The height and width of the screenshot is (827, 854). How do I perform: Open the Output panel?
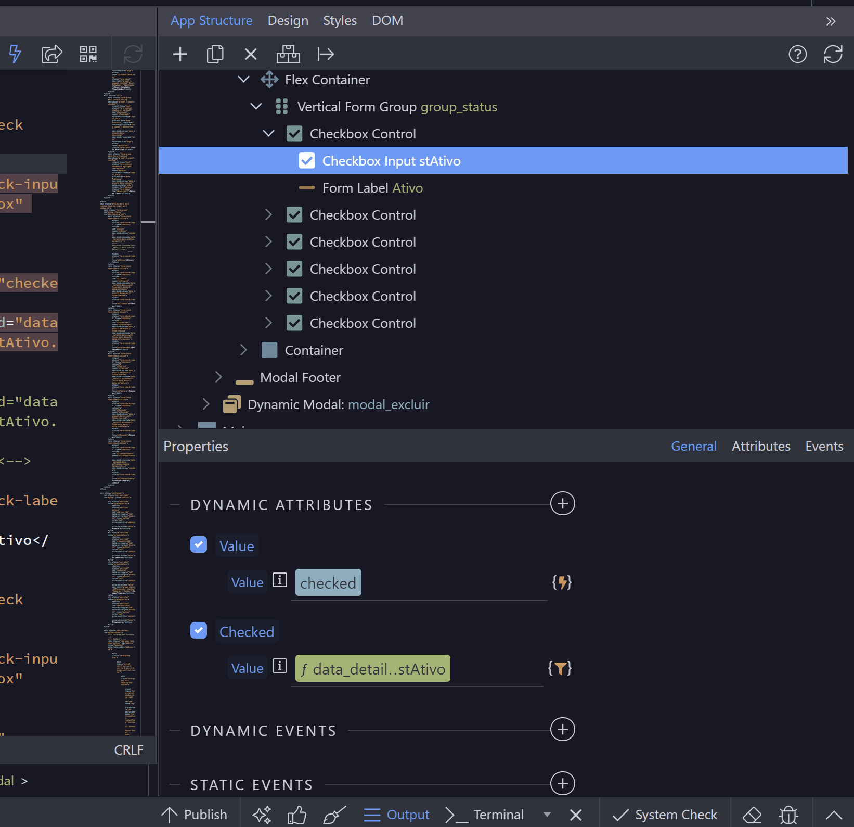(396, 815)
